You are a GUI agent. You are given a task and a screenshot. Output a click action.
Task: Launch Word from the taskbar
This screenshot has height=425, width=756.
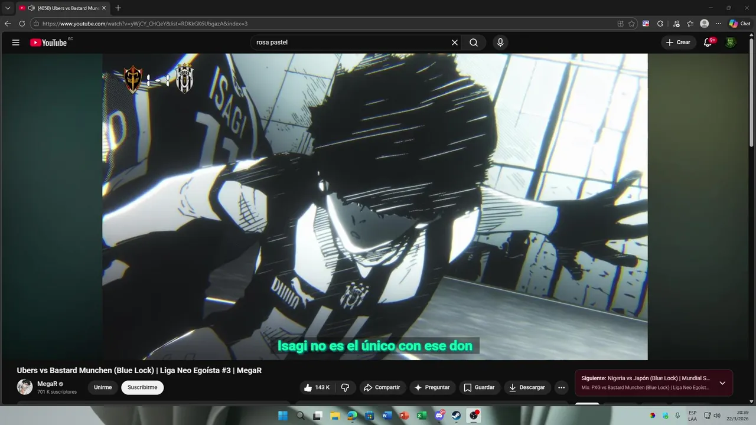(387, 416)
